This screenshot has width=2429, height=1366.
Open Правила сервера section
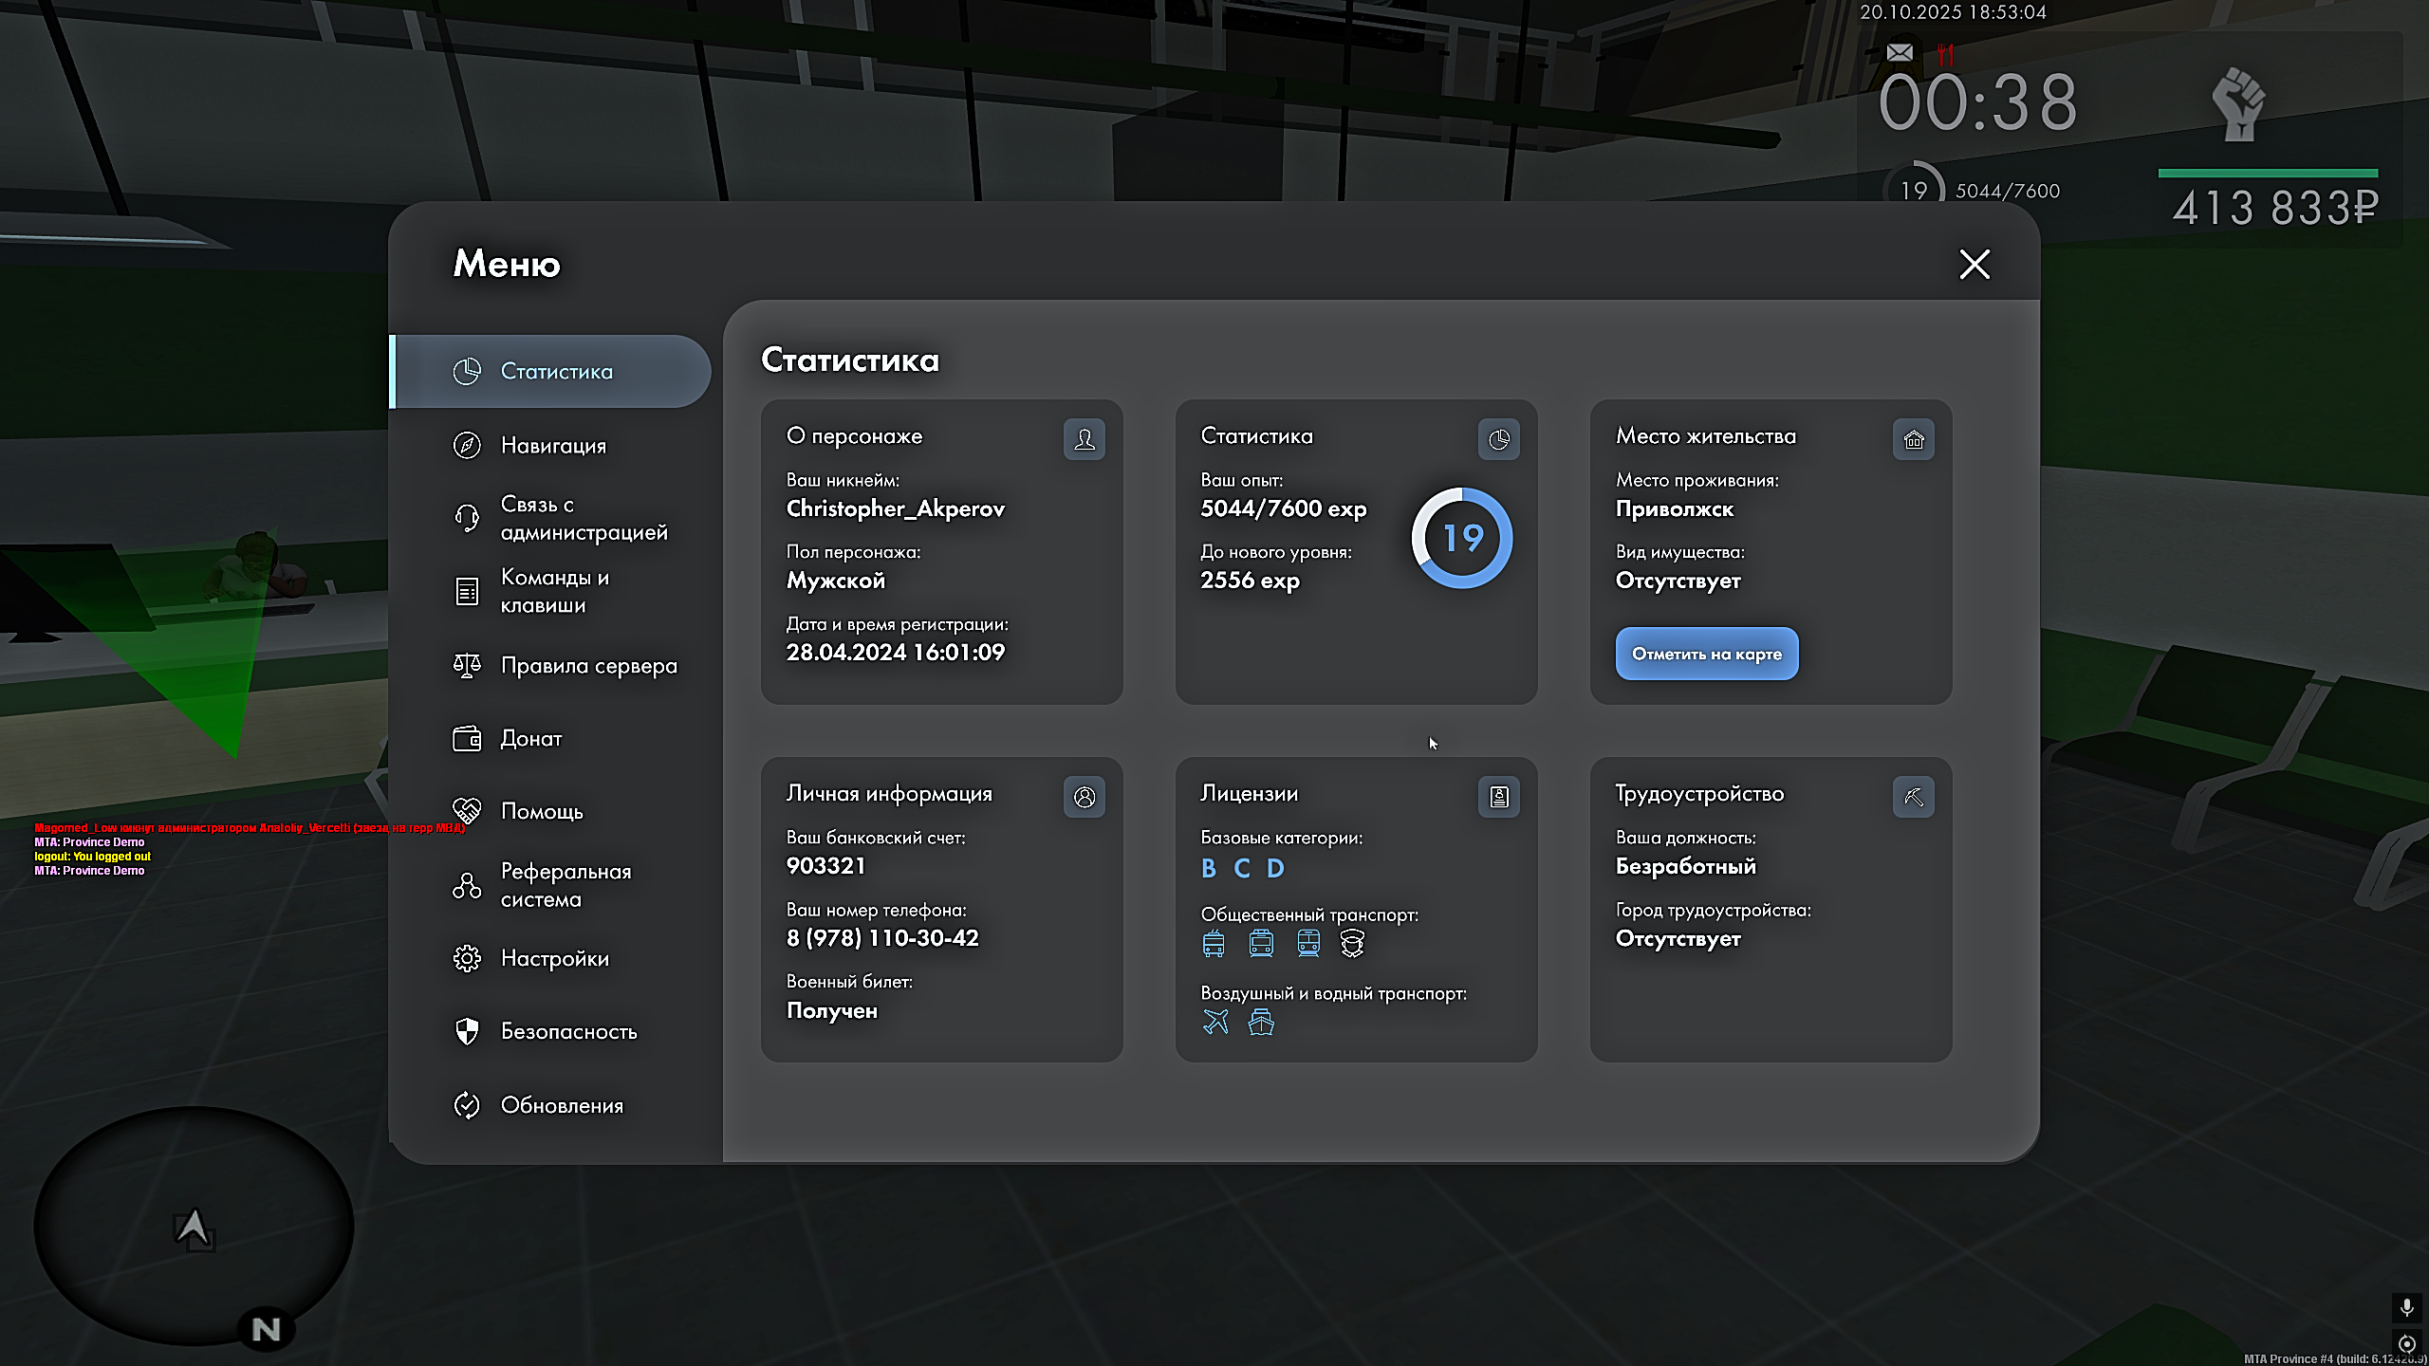click(x=588, y=665)
